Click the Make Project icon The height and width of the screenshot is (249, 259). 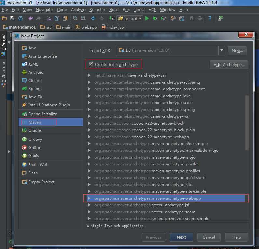[112, 18]
